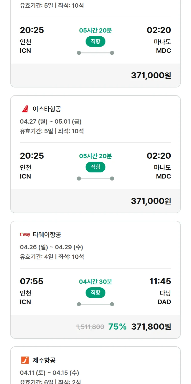Open the 제주항공 flight listing title
191x384 pixels.
tap(44, 360)
